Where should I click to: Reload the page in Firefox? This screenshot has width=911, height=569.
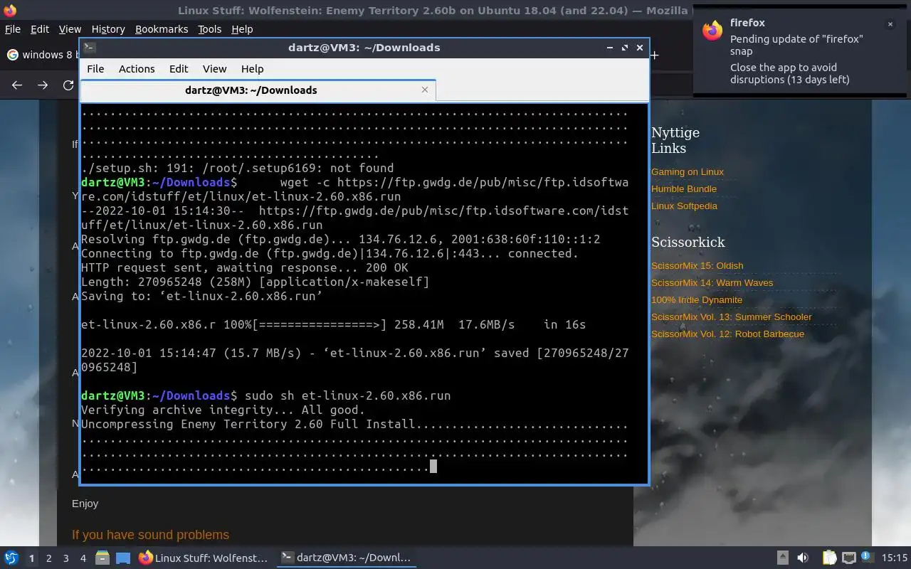(68, 85)
